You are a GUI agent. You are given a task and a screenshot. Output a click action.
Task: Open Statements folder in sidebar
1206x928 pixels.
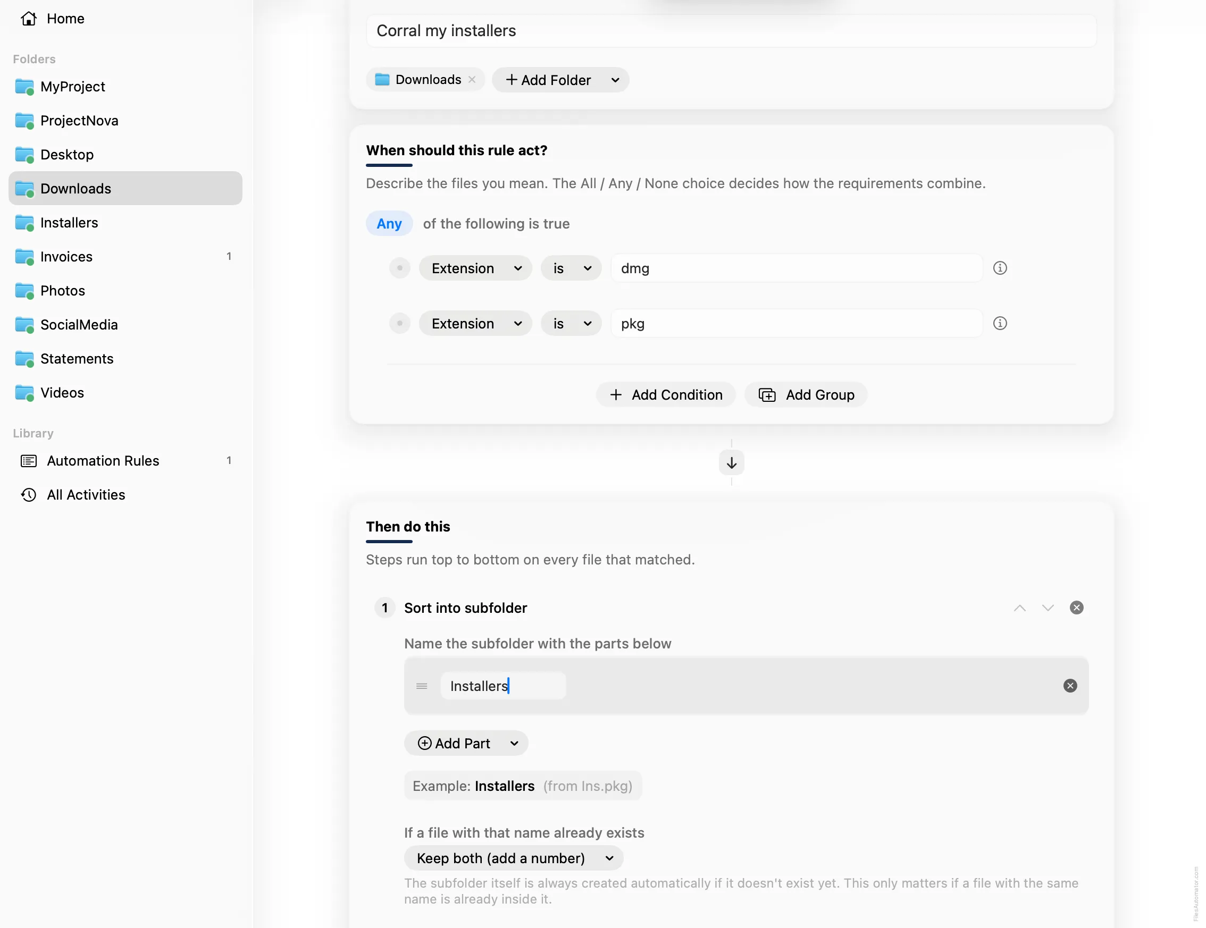point(125,359)
